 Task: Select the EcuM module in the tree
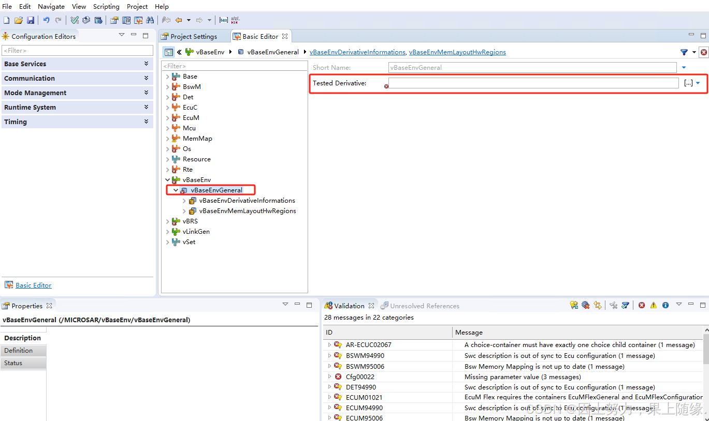click(191, 118)
